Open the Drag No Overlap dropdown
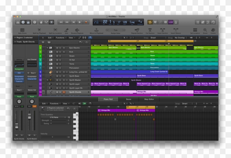The width and height of the screenshot is (231, 158). [x=181, y=38]
